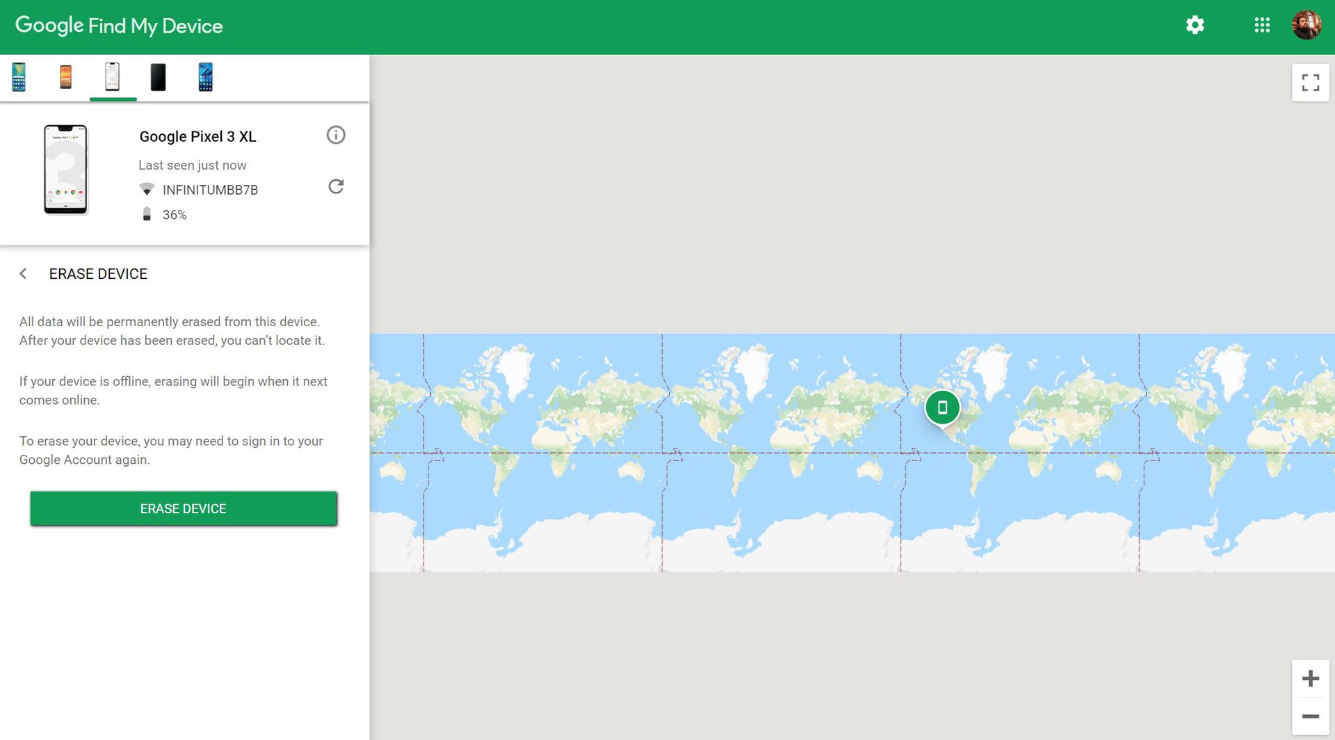Image resolution: width=1335 pixels, height=740 pixels.
Task: Select the white Pixel 3 XL tab
Action: coord(113,77)
